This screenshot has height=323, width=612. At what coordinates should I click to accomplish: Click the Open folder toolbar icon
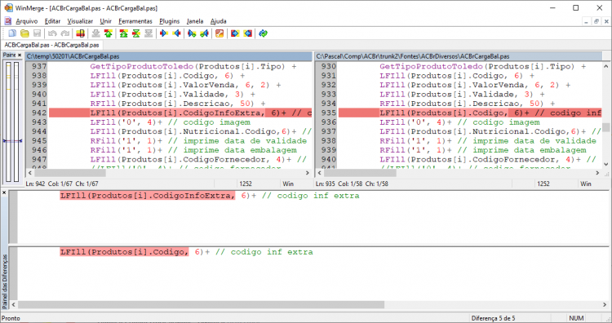[24, 33]
